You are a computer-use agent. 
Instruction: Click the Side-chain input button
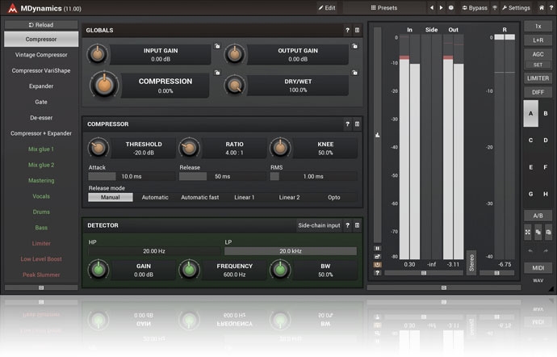(319, 225)
